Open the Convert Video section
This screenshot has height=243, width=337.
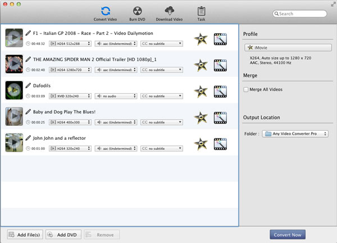coord(106,14)
